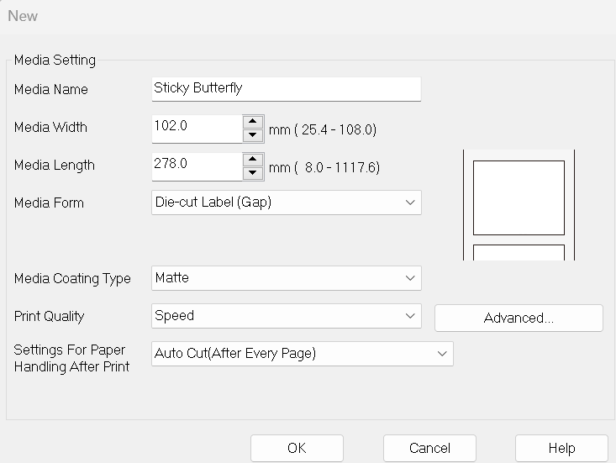Decrease Media Width with down arrow
The height and width of the screenshot is (463, 616).
coord(252,135)
